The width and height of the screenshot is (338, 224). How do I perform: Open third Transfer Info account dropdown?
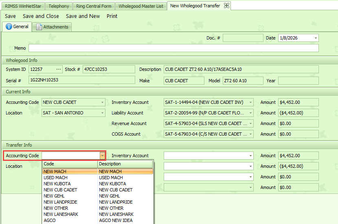pyautogui.click(x=250, y=177)
